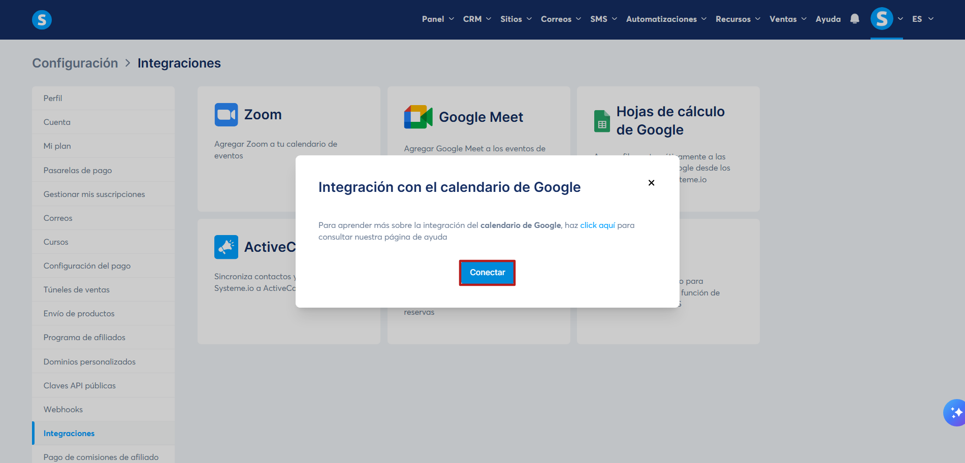Open Webhooks settings

tap(104, 409)
